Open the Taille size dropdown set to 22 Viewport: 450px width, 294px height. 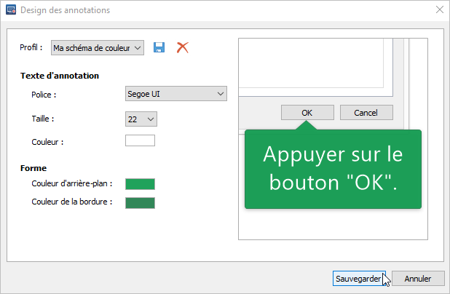click(x=141, y=118)
